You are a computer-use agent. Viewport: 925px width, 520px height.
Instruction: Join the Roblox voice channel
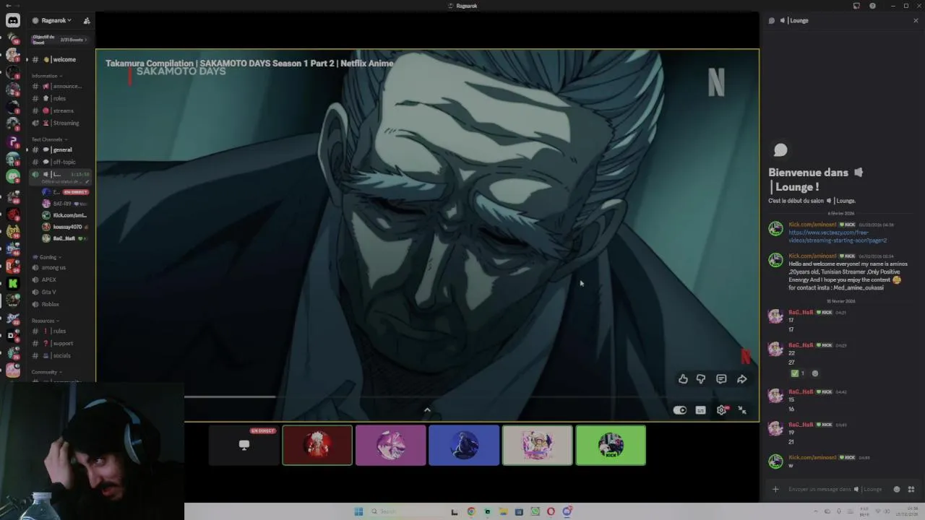(x=61, y=304)
